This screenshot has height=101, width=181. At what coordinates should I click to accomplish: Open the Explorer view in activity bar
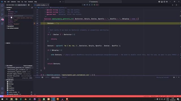(x=2, y=6)
